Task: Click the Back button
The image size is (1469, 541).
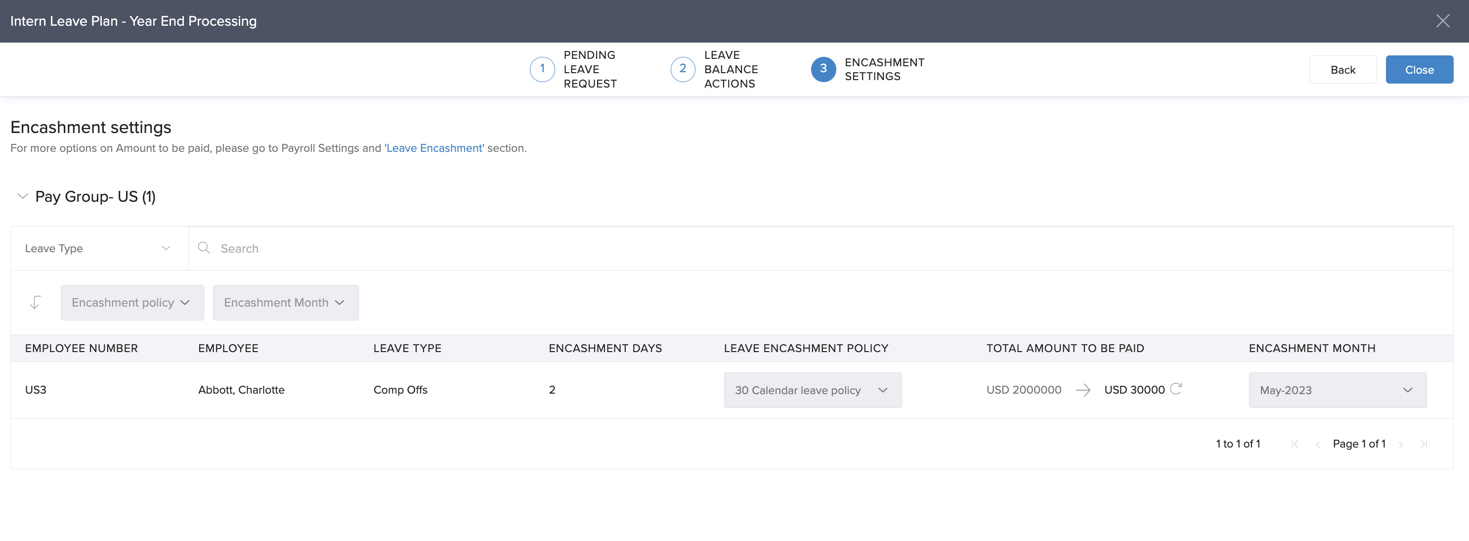Action: (1342, 70)
